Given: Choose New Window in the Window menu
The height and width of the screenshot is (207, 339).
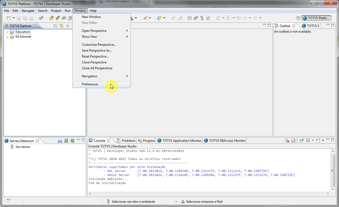Looking at the screenshot, I should click(x=102, y=17).
